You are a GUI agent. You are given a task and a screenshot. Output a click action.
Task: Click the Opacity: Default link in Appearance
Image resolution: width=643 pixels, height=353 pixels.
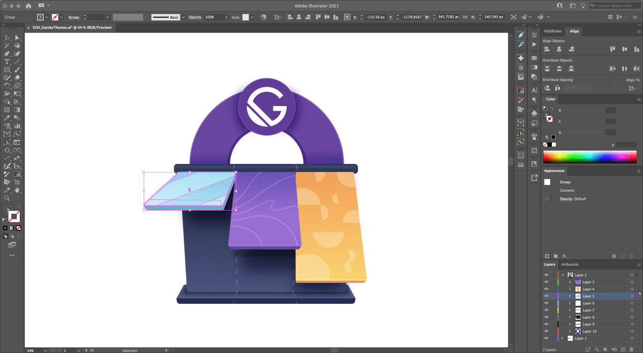pos(573,199)
